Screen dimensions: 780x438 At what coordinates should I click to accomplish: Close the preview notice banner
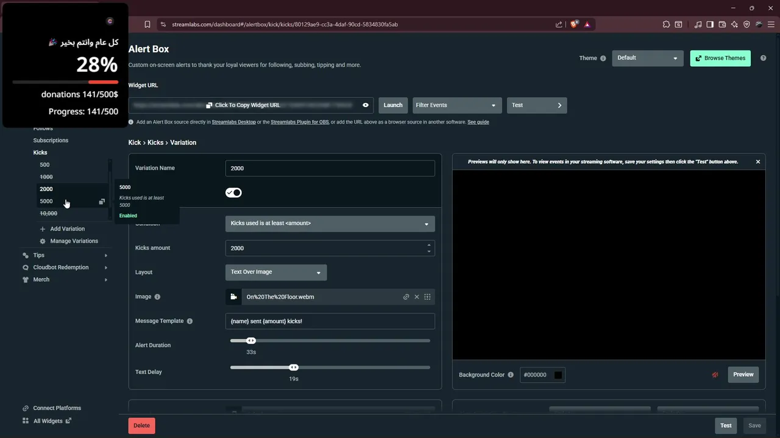point(758,162)
